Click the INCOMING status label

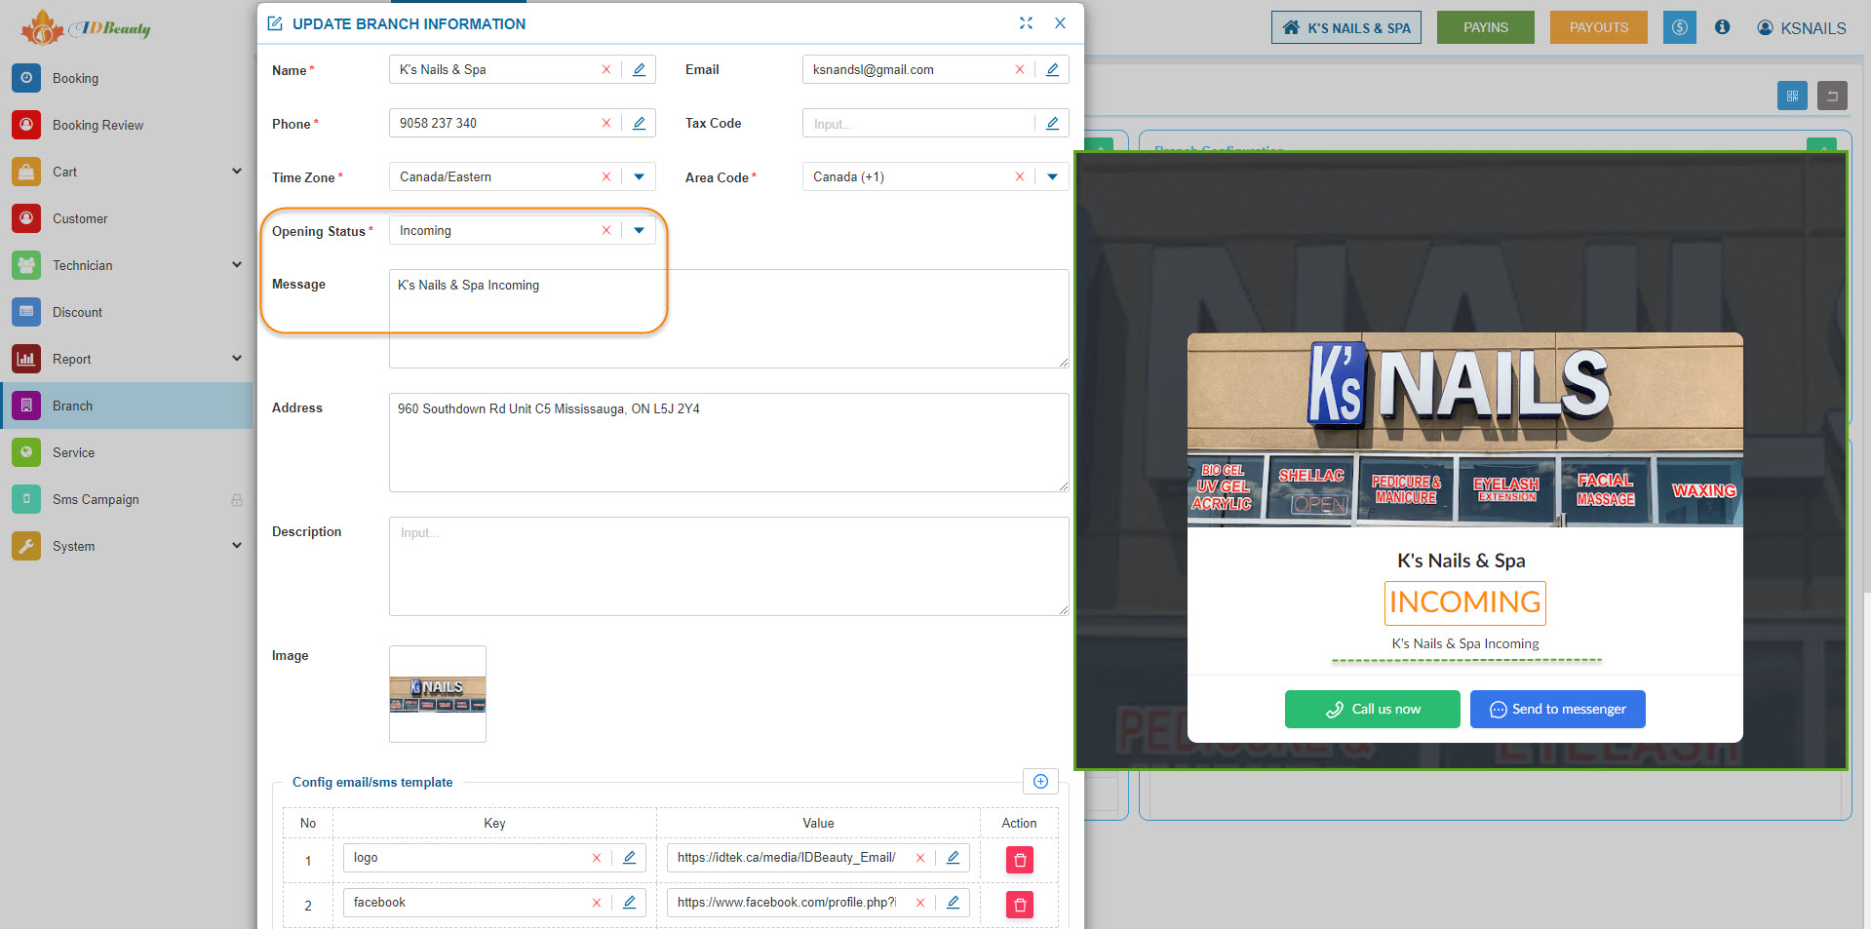pyautogui.click(x=1465, y=602)
